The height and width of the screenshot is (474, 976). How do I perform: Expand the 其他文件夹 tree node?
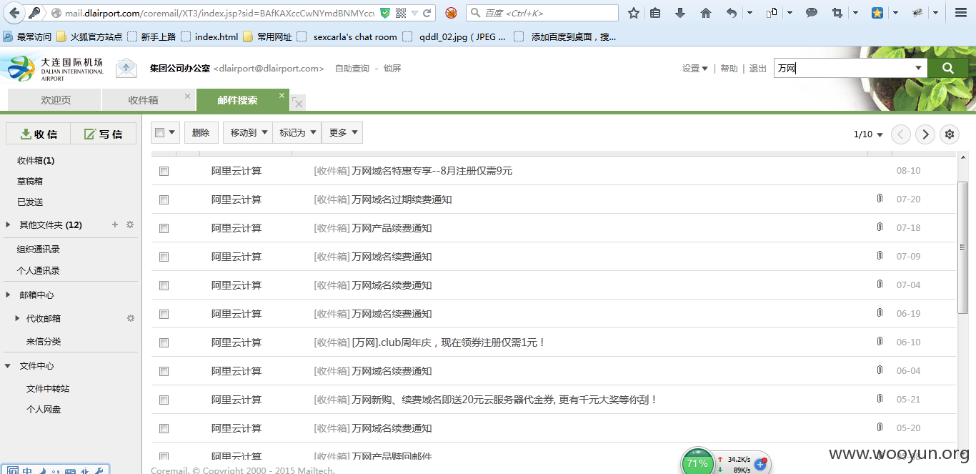coord(9,224)
